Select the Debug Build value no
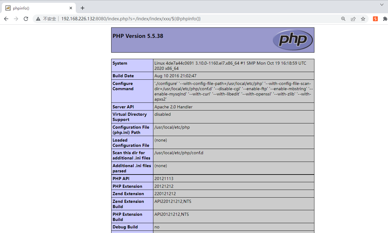The width and height of the screenshot is (388, 233). pos(157,227)
